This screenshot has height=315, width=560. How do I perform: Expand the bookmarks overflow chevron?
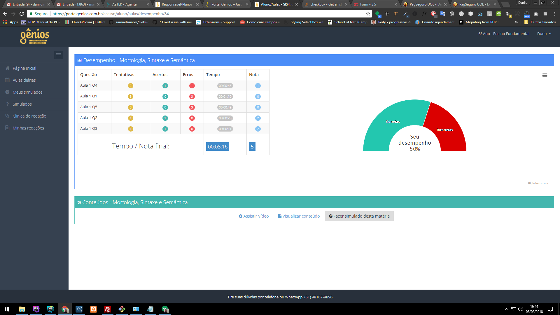[517, 22]
